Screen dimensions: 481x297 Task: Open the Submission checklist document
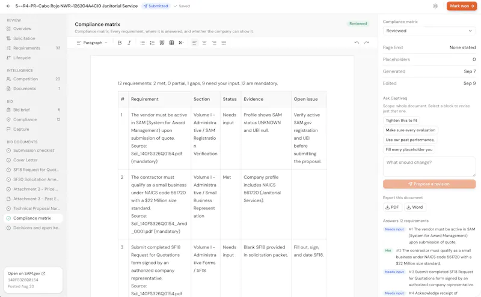[34, 151]
